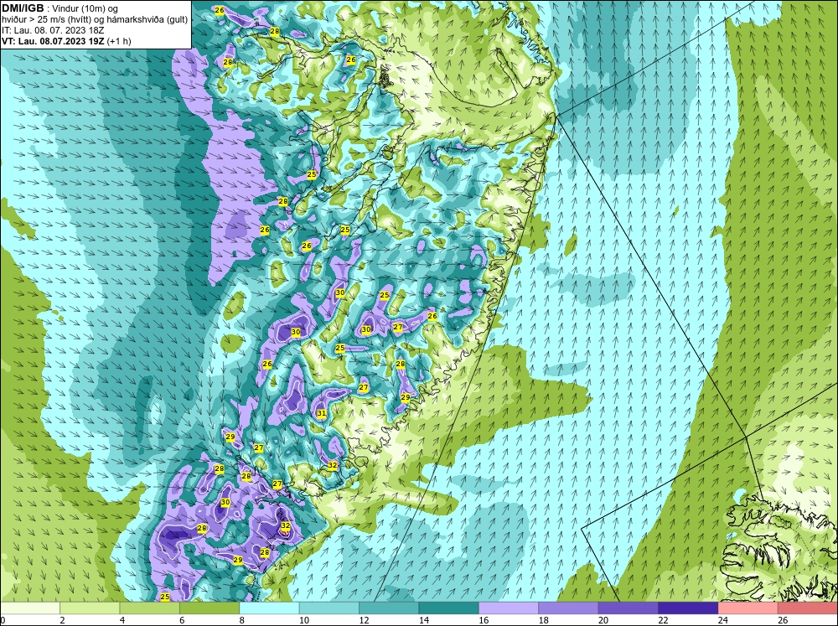Click the 0 tick label on the color scale

3,620
